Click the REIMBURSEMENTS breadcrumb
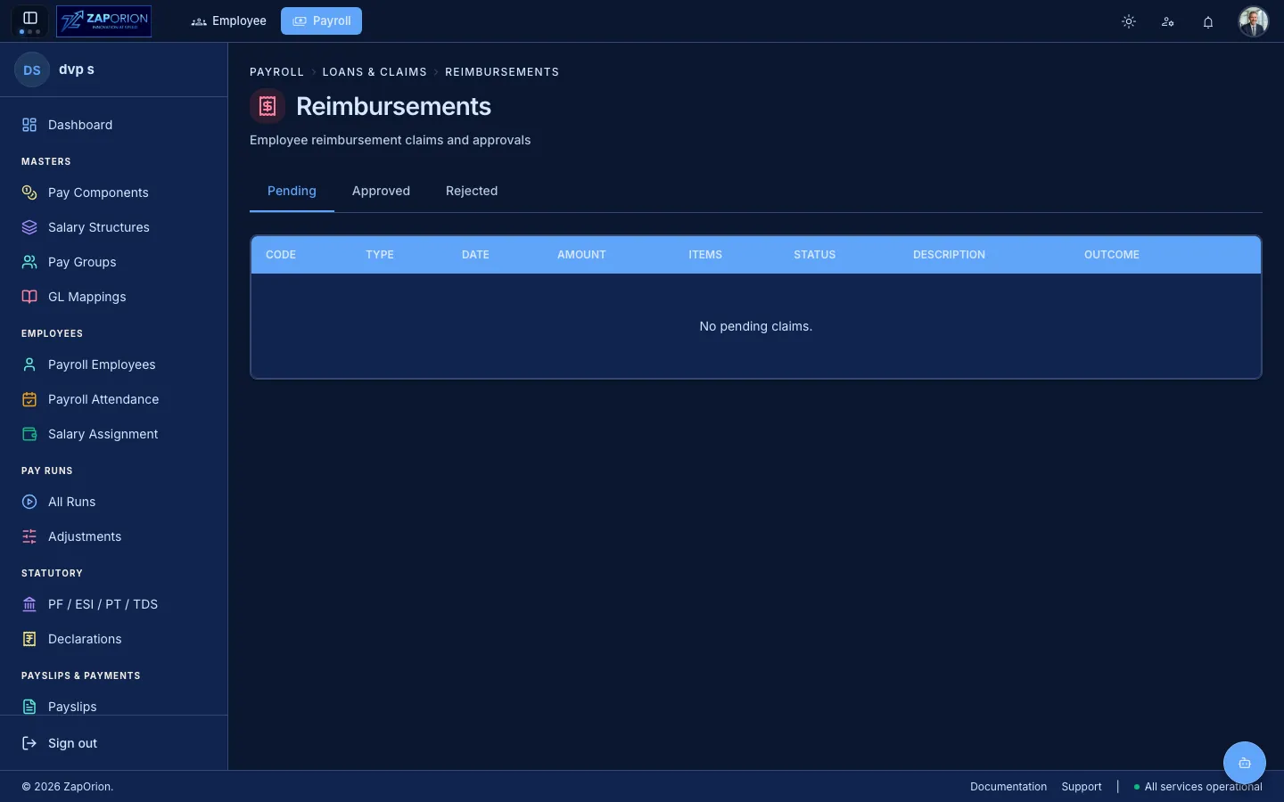The image size is (1284, 802). [x=502, y=72]
